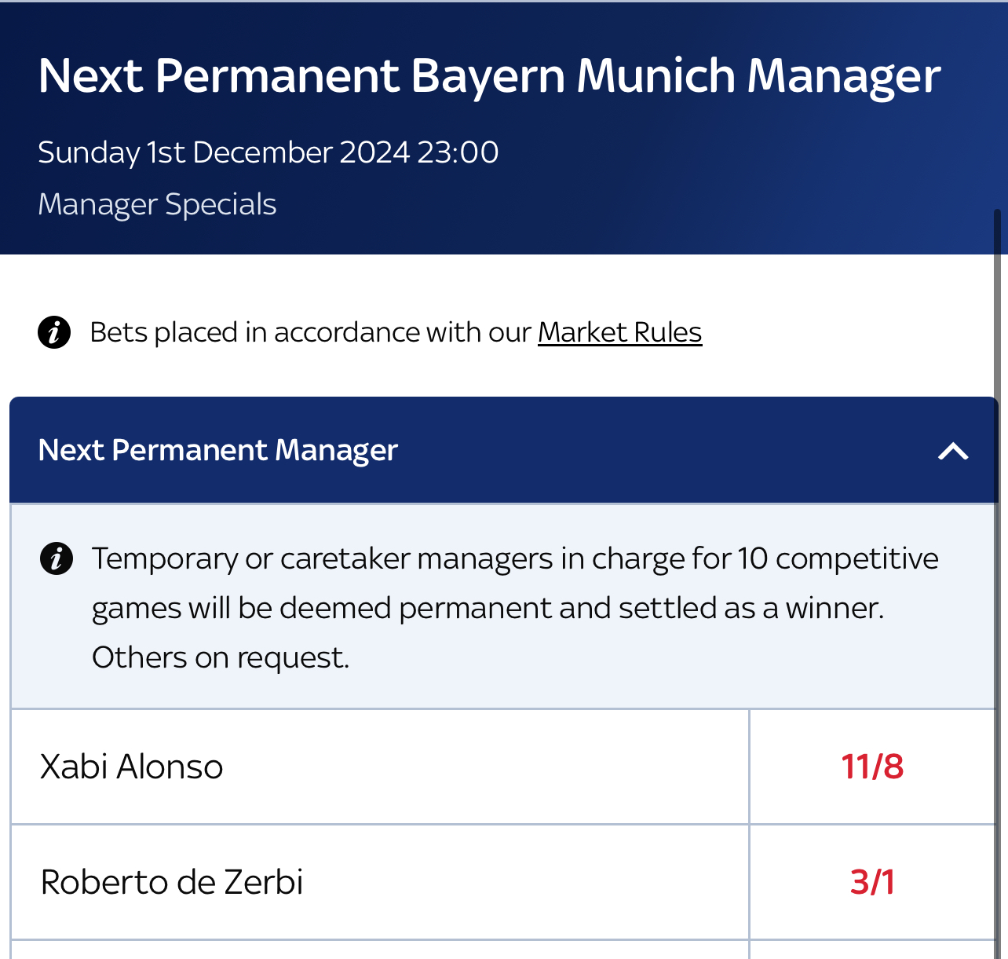Select the 3/1 odds for Roberto de Zerbi
1008x959 pixels.
tap(872, 882)
